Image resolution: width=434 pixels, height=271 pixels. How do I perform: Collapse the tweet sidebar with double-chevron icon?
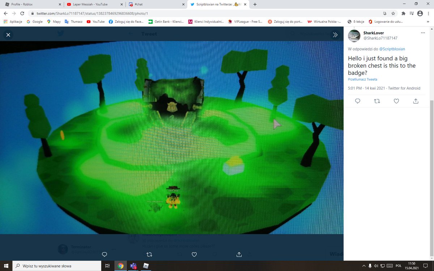(x=335, y=35)
